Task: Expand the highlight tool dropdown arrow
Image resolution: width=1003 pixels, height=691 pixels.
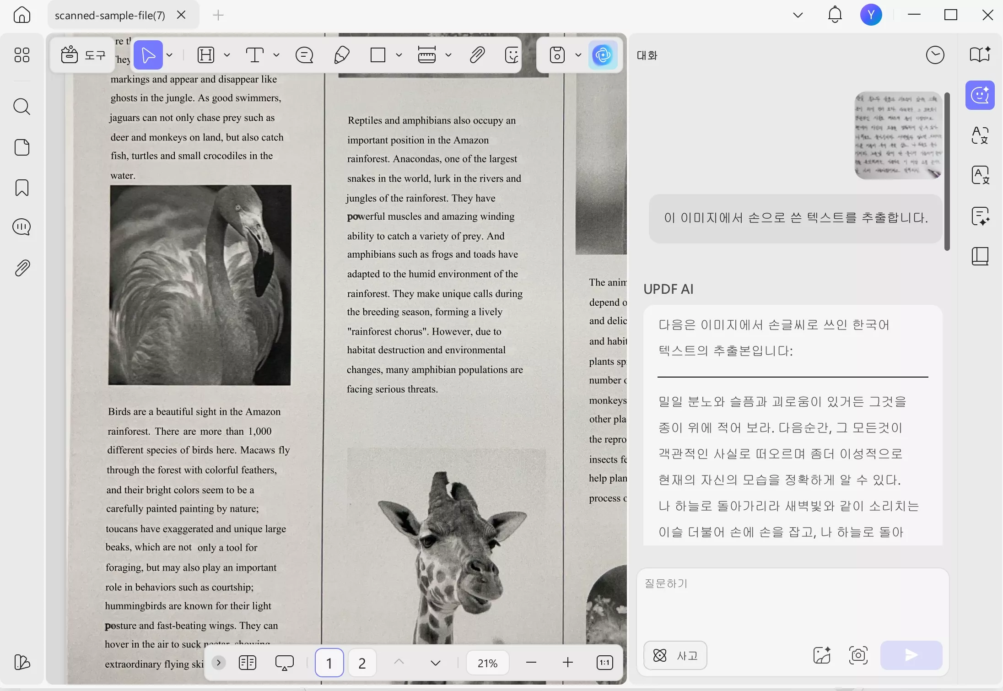Action: pos(227,55)
